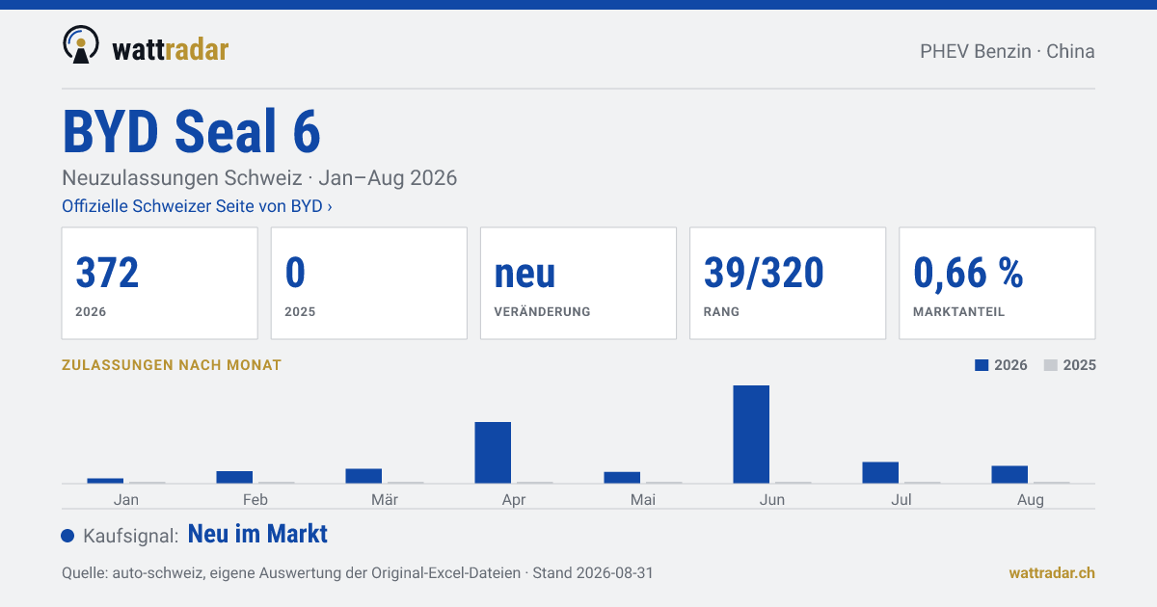Open the wattradar.ch link in the footer
The height and width of the screenshot is (607, 1157).
pos(1052,572)
